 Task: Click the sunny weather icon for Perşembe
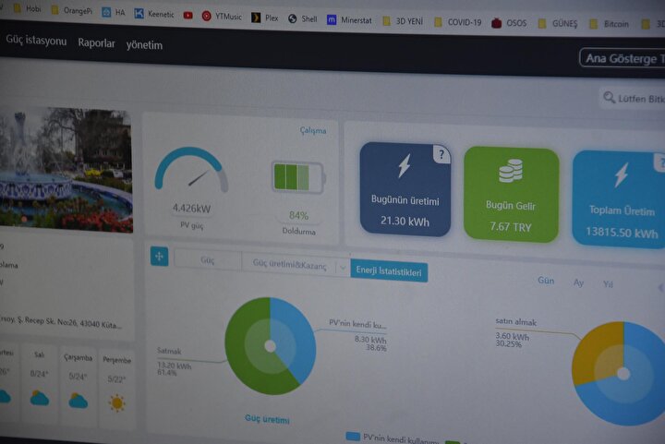(x=117, y=402)
